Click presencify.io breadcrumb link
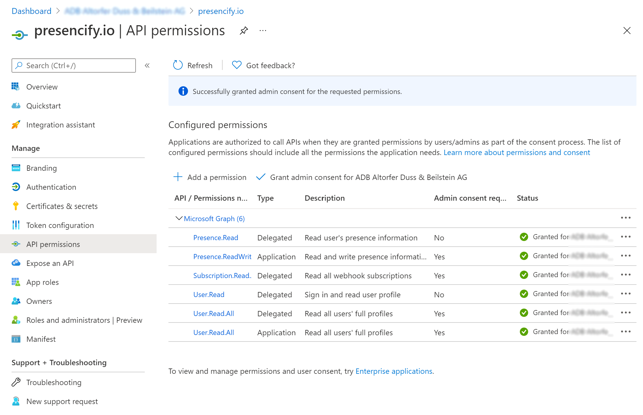Image resolution: width=643 pixels, height=415 pixels. tap(221, 11)
